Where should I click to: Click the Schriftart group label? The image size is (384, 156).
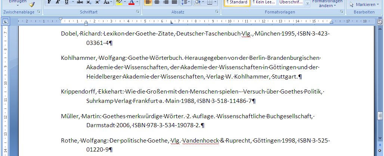(x=89, y=12)
